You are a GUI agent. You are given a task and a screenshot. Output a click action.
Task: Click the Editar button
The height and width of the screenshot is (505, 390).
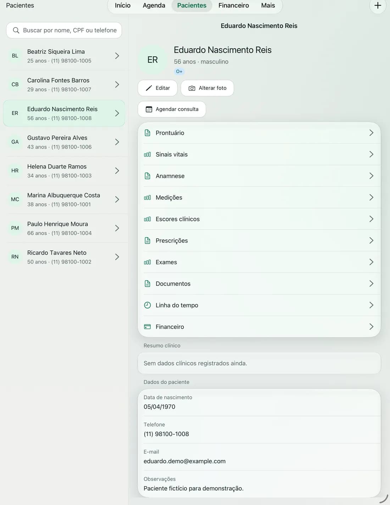pyautogui.click(x=157, y=88)
